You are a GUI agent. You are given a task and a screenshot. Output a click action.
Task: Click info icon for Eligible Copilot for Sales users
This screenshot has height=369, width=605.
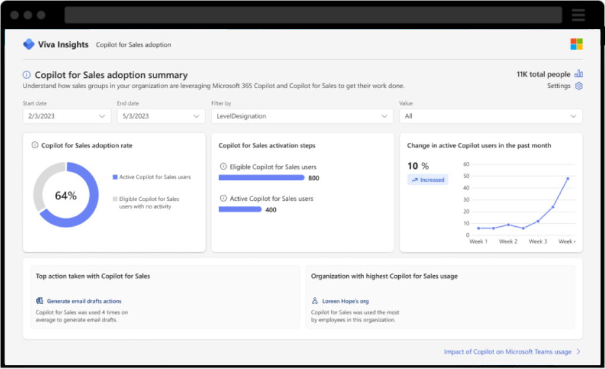[223, 166]
